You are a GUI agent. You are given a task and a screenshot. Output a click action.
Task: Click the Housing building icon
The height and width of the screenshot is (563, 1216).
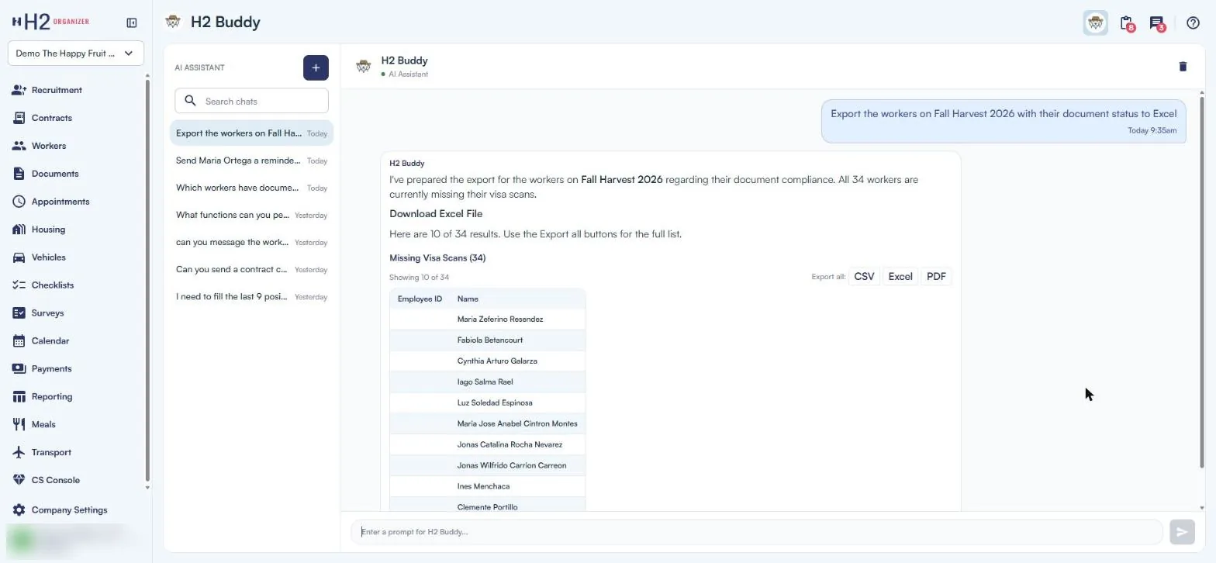19,230
